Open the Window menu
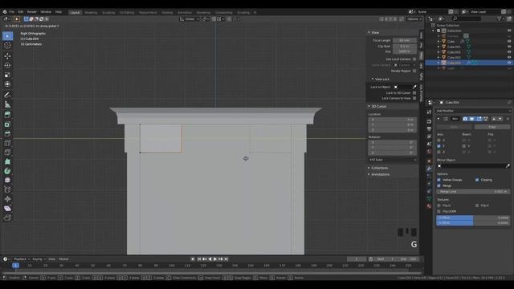The width and height of the screenshot is (514, 289). (x=46, y=12)
